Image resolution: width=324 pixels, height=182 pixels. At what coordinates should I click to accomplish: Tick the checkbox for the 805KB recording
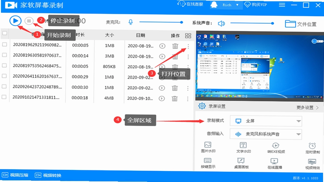[4, 65]
